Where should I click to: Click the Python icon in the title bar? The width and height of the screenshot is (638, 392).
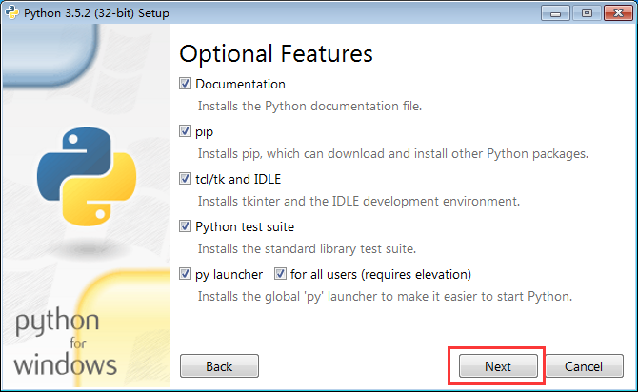(11, 12)
